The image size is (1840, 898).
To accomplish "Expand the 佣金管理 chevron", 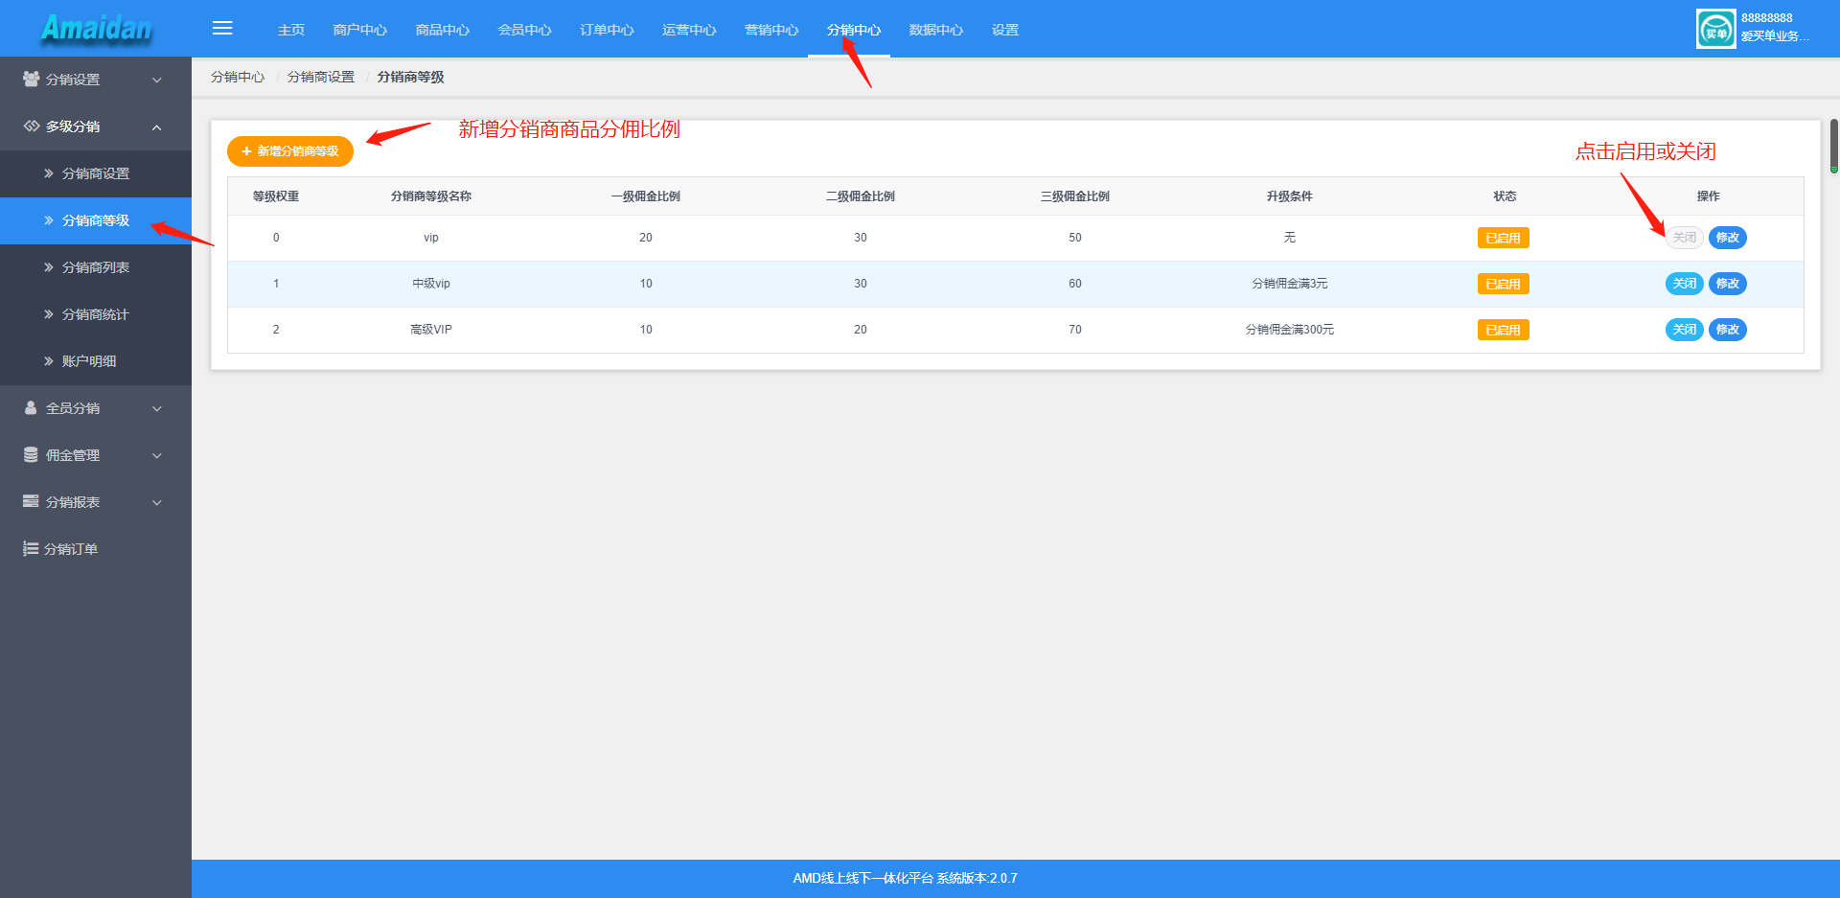I will pos(157,455).
